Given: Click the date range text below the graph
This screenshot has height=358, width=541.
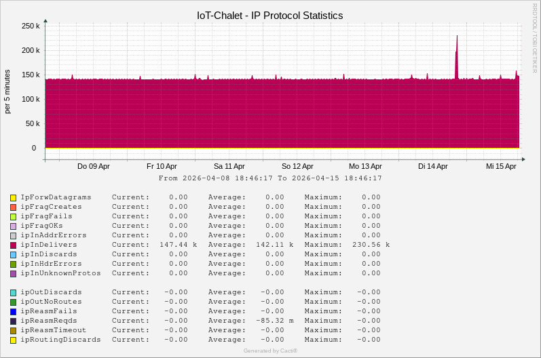Looking at the screenshot, I should [270, 178].
